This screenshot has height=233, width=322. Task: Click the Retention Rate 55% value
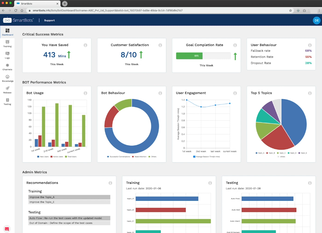click(308, 57)
